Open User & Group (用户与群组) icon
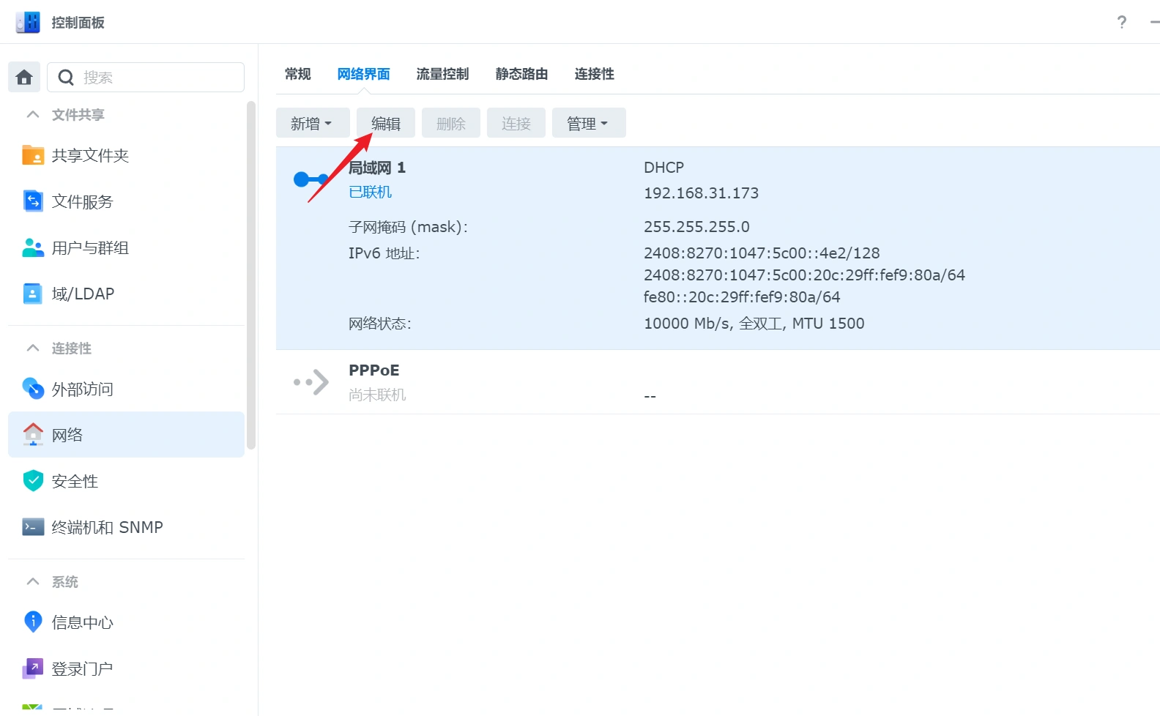Image resolution: width=1160 pixels, height=716 pixels. coord(33,247)
